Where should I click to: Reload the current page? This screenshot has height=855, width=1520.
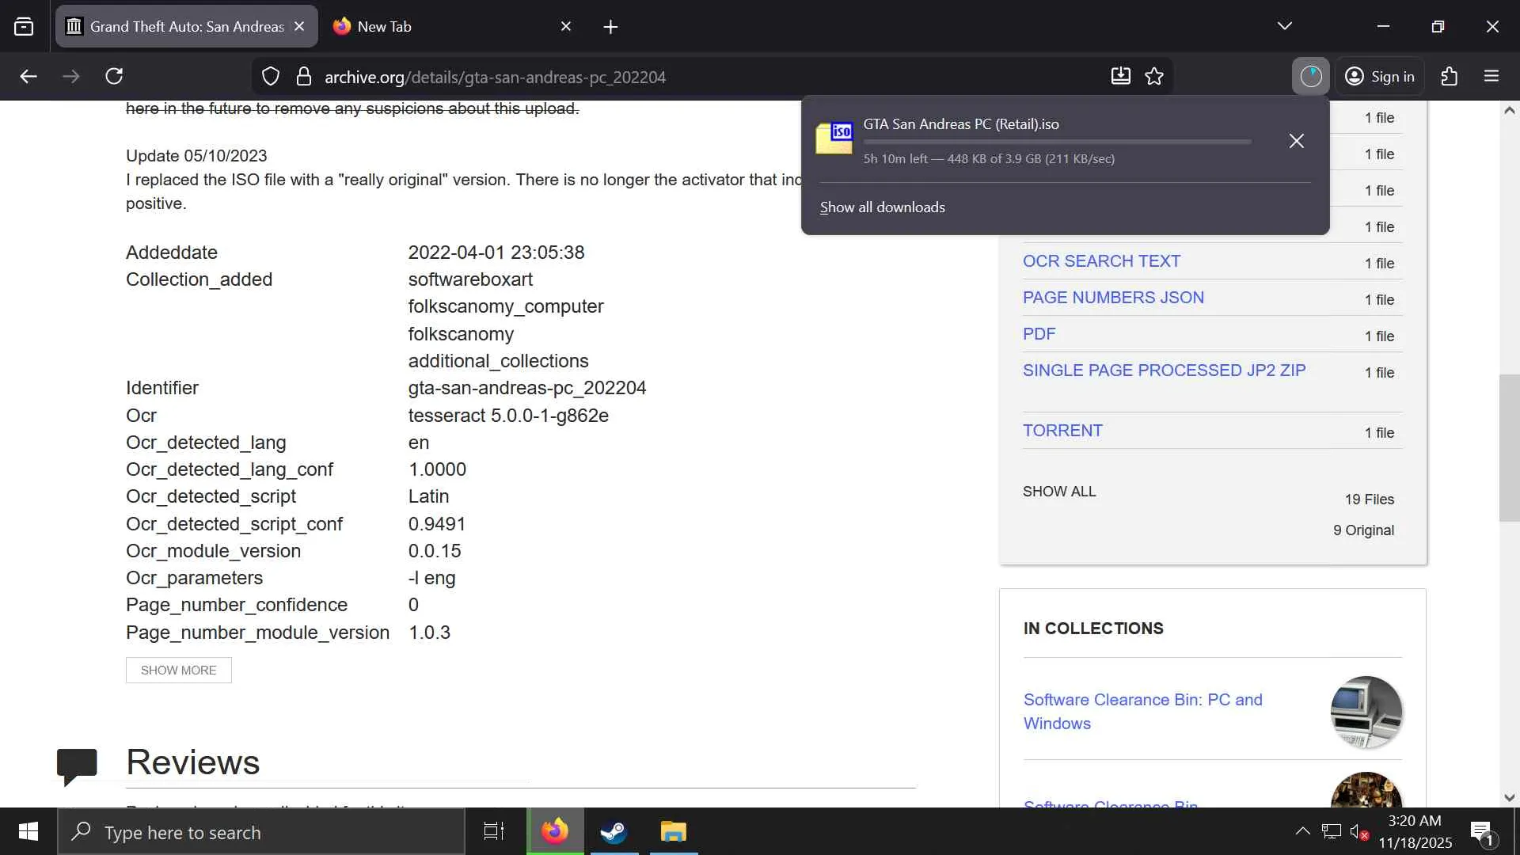pos(114,76)
